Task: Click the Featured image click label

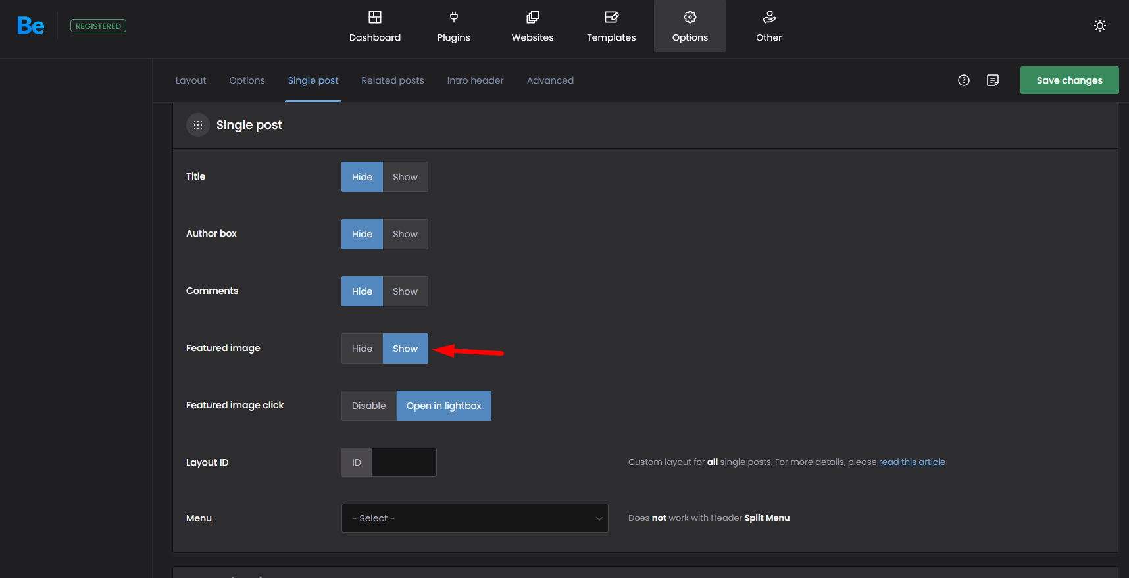Action: (x=235, y=405)
